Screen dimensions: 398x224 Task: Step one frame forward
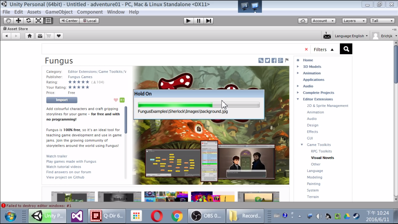coord(208,21)
